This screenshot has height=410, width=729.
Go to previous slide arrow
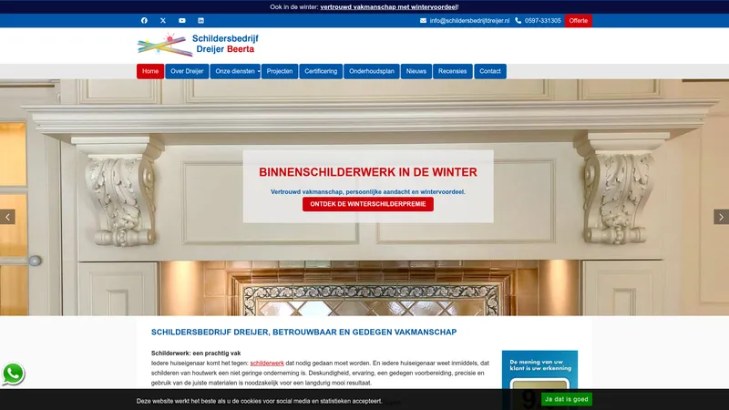[7, 217]
